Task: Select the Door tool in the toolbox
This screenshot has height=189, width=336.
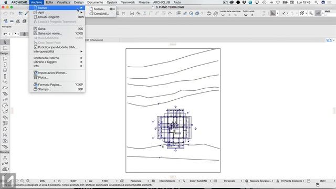Action: [5, 65]
